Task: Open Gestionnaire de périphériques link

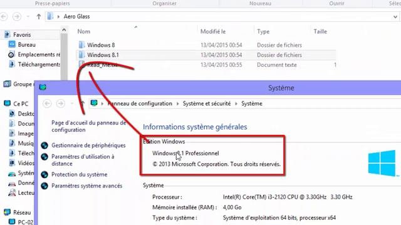Action: (x=88, y=146)
